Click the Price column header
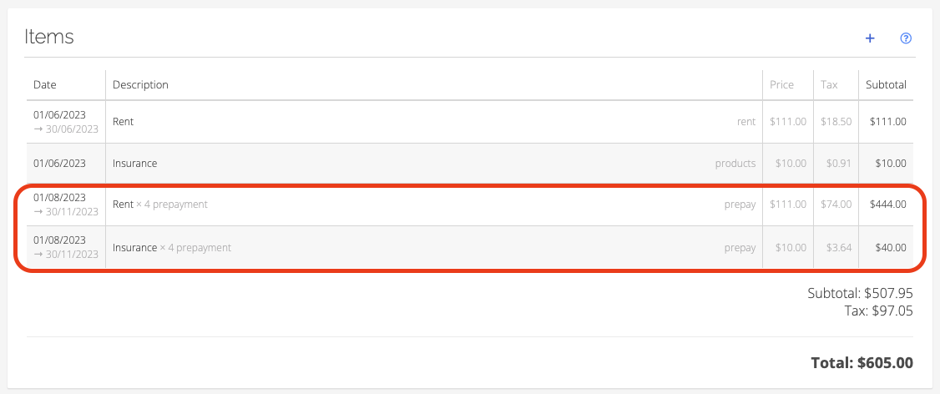Screen dimensions: 940x394 [781, 84]
